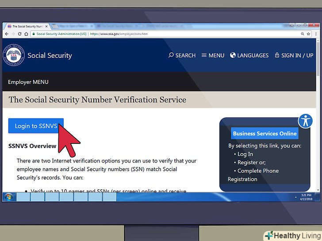Click SIGN IN / UP
This screenshot has height=241, width=322.
click(x=294, y=55)
